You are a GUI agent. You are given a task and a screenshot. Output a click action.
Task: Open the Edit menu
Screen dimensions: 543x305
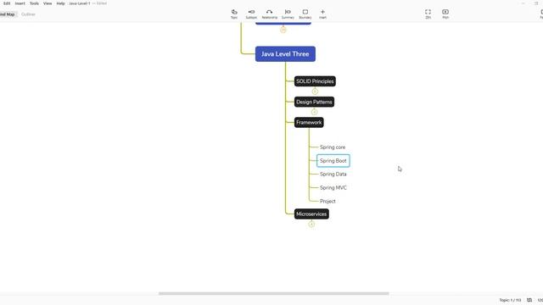tap(7, 3)
